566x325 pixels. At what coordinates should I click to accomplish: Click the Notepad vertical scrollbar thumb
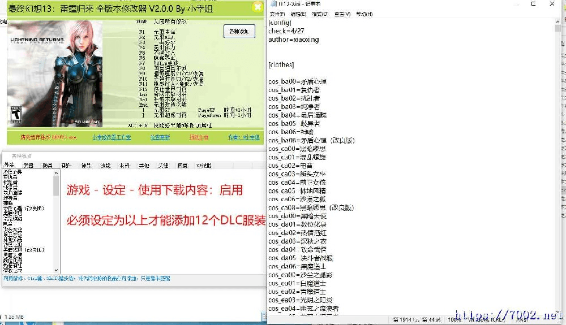[558, 28]
